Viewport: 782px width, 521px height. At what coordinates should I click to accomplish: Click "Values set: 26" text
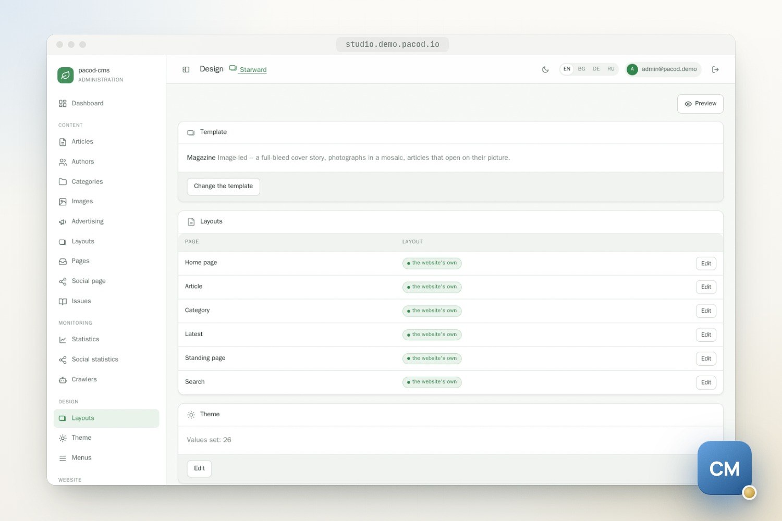click(x=209, y=440)
